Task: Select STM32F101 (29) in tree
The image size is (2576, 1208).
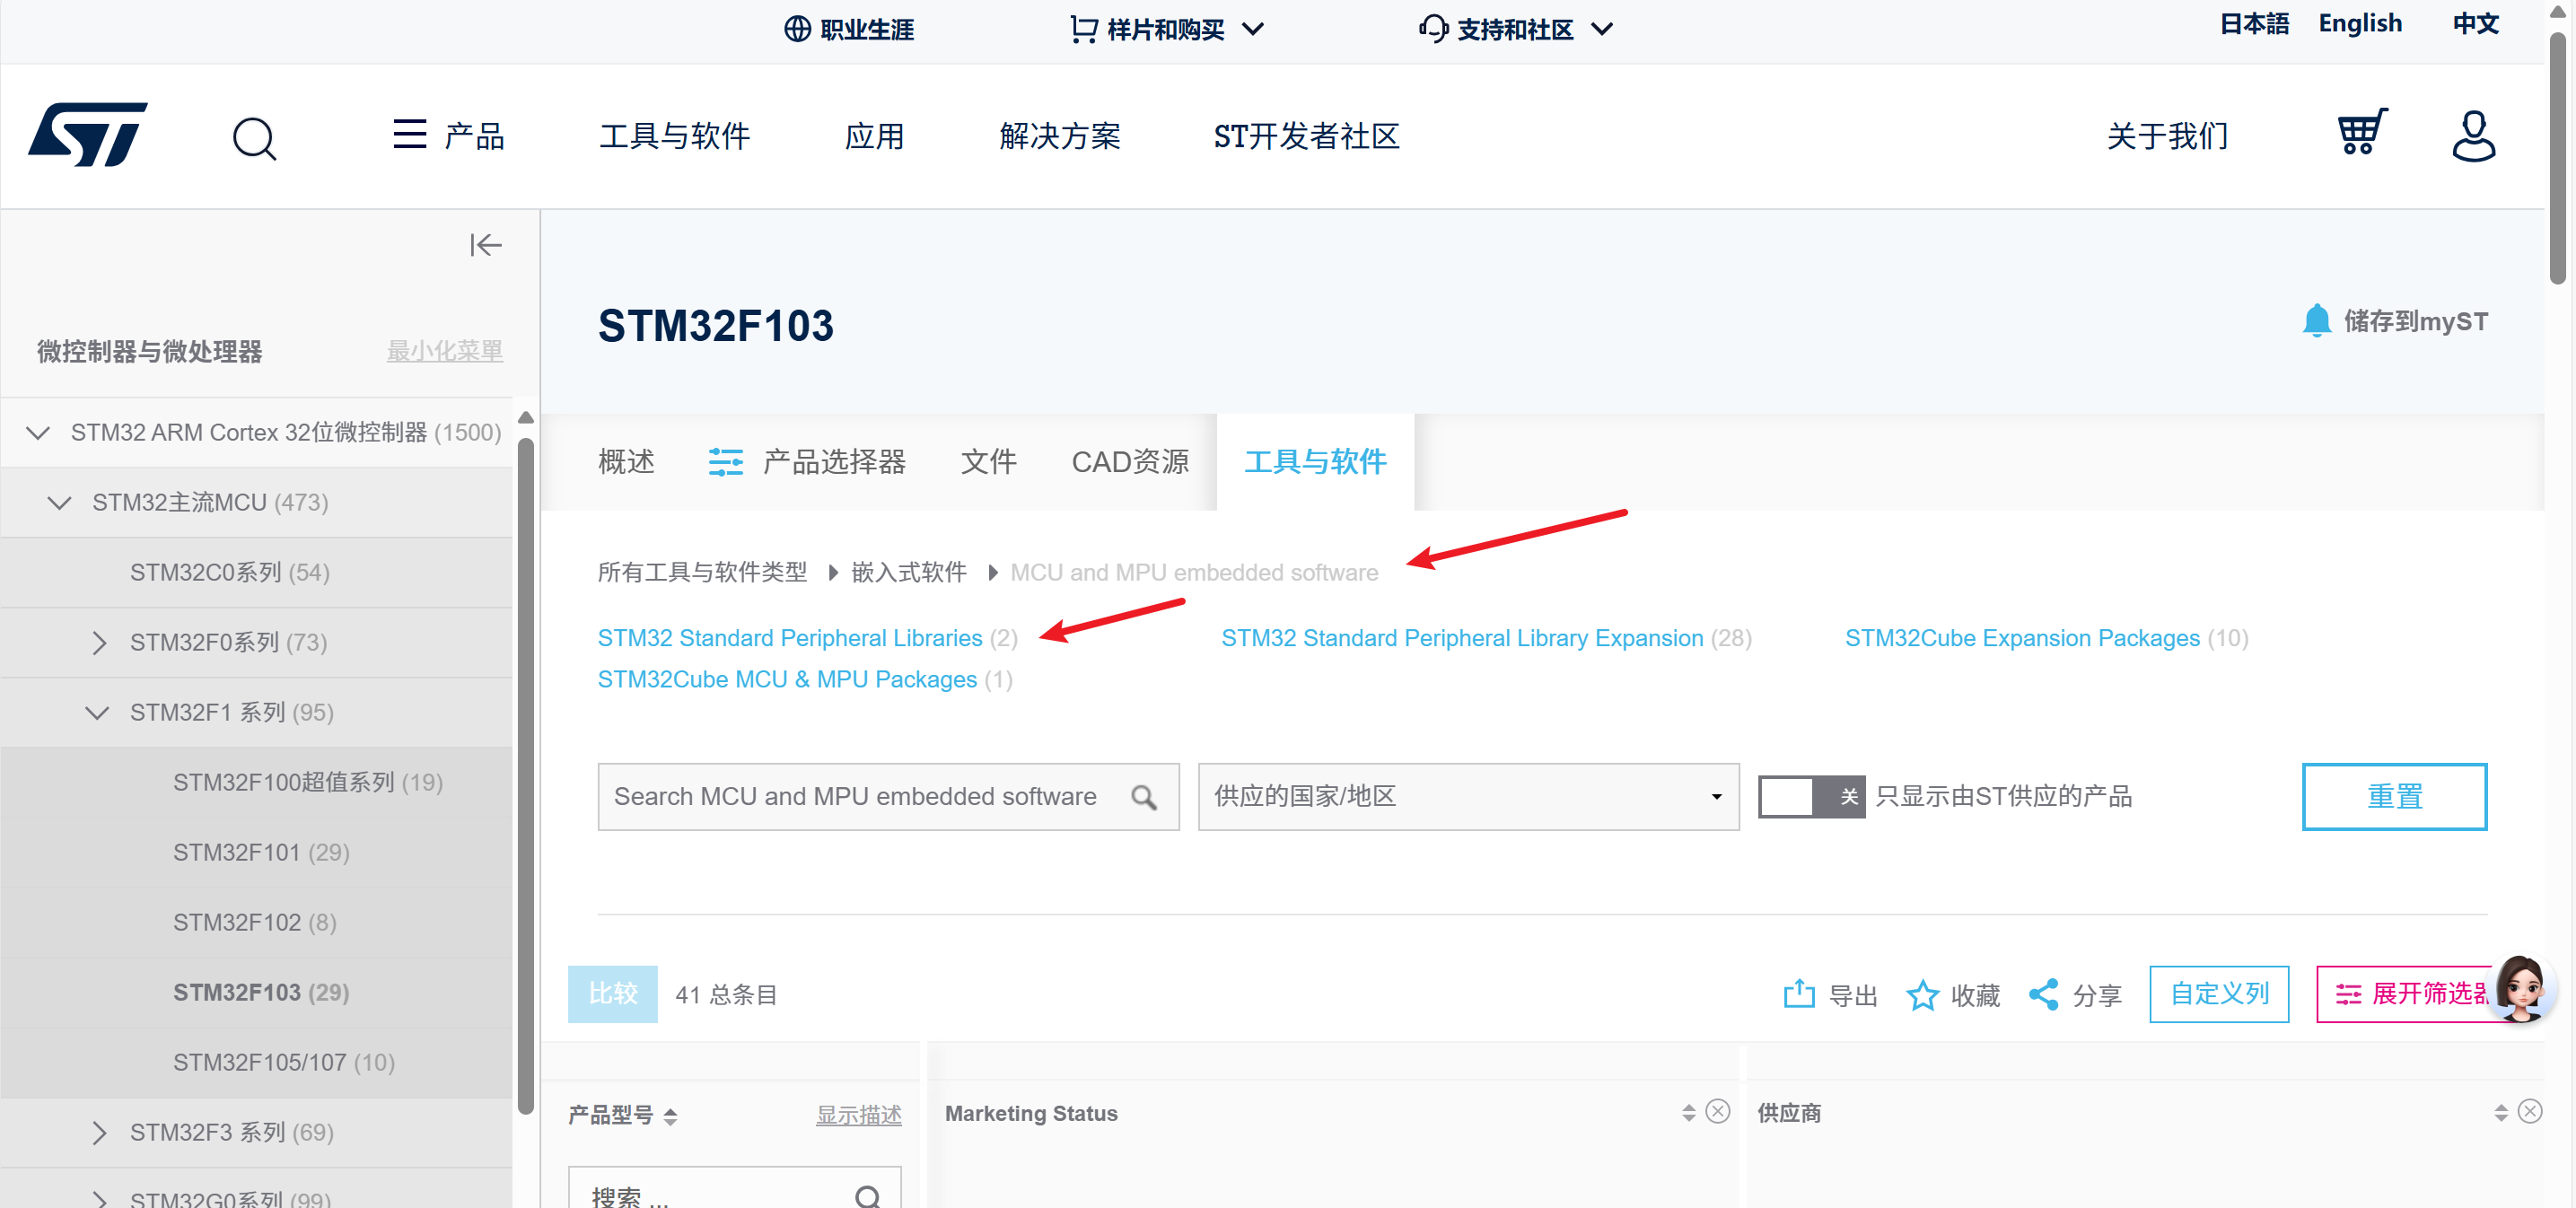Action: pyautogui.click(x=261, y=852)
